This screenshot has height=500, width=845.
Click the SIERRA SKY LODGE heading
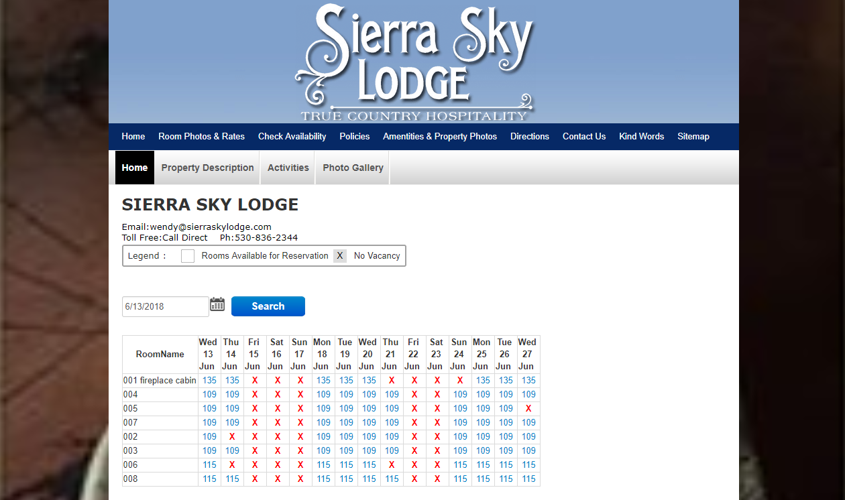[210, 204]
